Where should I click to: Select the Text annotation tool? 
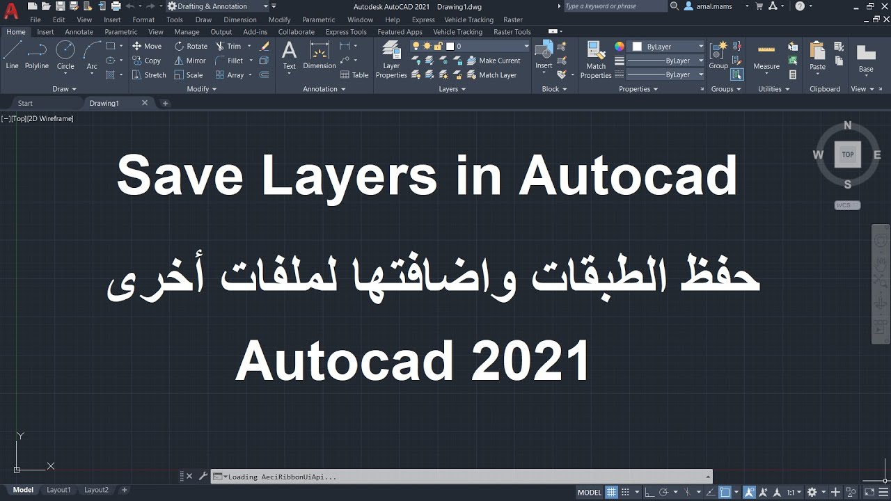click(289, 56)
